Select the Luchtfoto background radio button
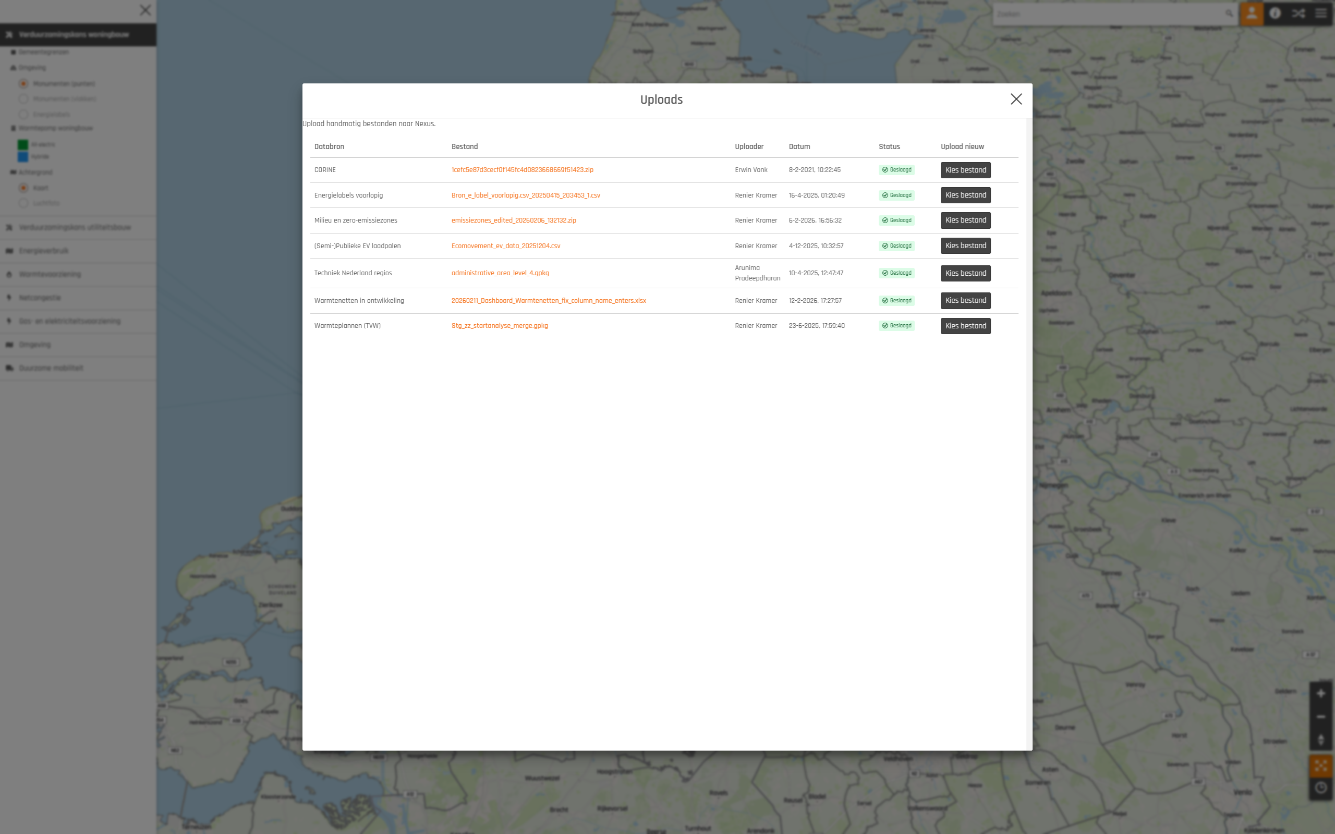The image size is (1335, 834). coord(23,203)
